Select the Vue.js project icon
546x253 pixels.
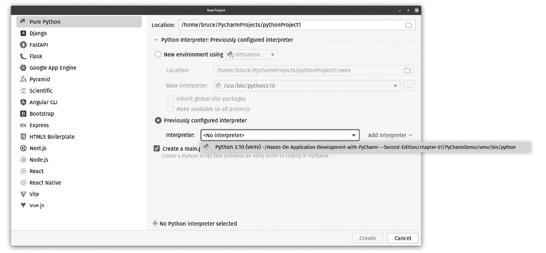click(x=23, y=205)
